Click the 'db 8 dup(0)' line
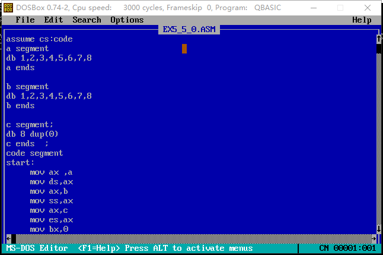 click(32, 134)
